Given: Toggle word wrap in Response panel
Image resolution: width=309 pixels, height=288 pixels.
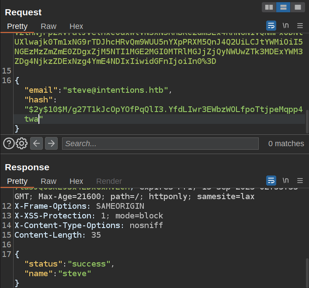Looking at the screenshot, I should coord(271,180).
